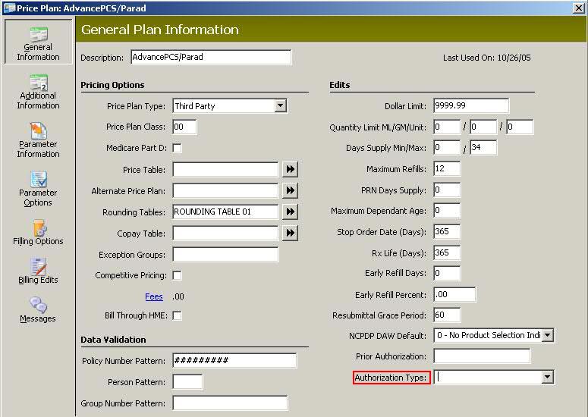The image size is (588, 417).
Task: Browse for a Copay Table
Action: 290,233
